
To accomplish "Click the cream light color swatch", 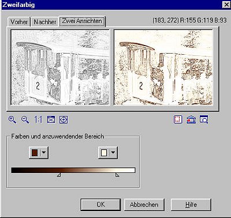I will [x=104, y=153].
